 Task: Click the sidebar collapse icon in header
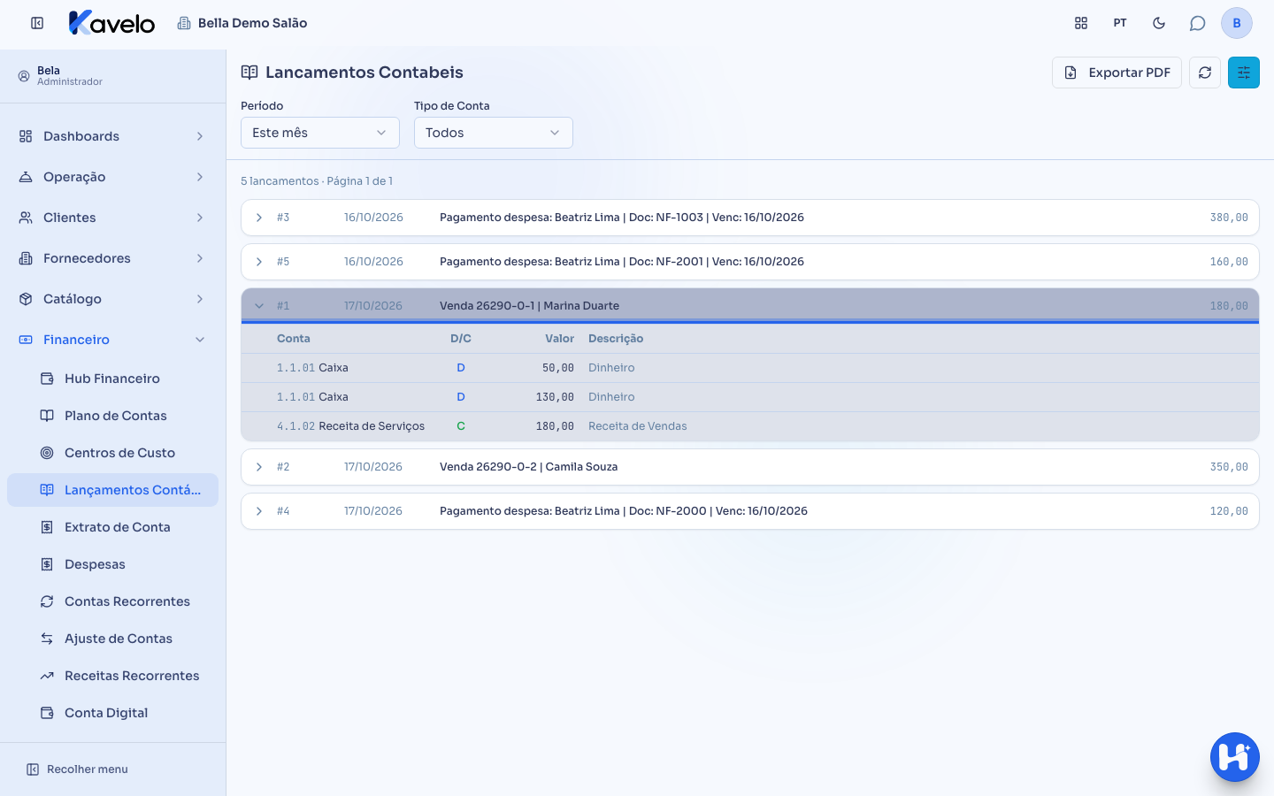point(37,23)
